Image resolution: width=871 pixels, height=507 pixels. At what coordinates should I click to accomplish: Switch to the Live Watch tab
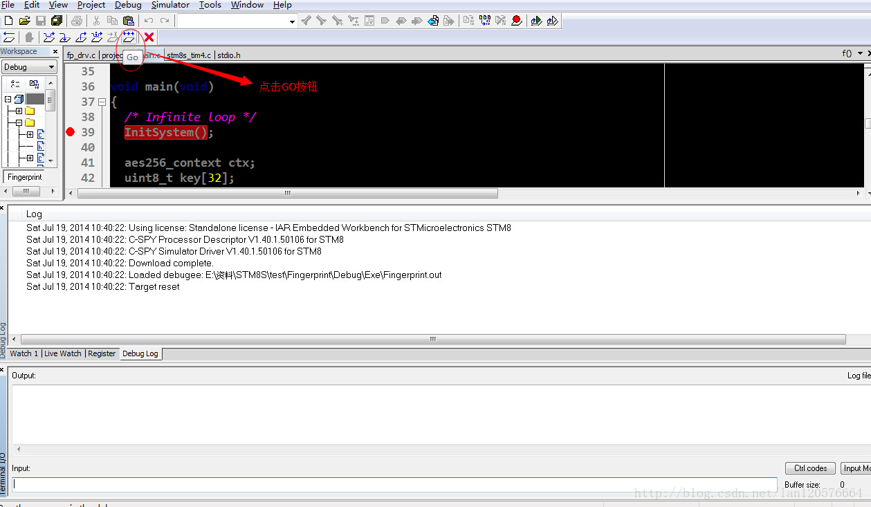coord(63,353)
